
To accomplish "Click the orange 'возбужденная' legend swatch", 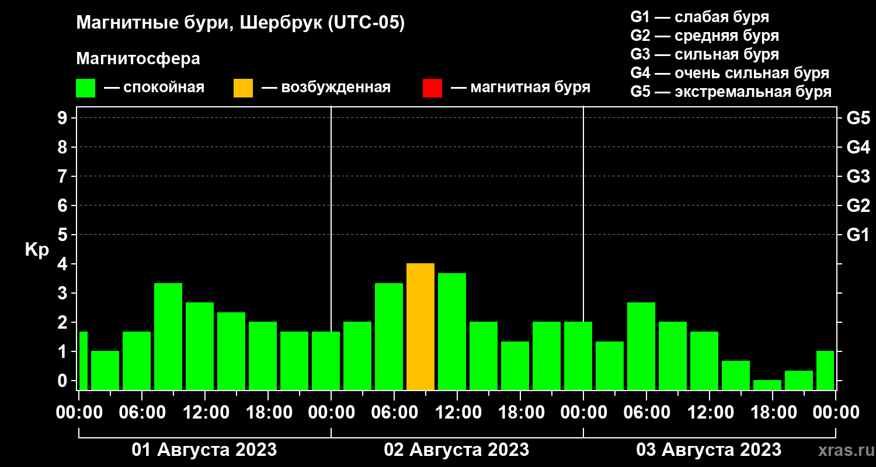I will (243, 88).
